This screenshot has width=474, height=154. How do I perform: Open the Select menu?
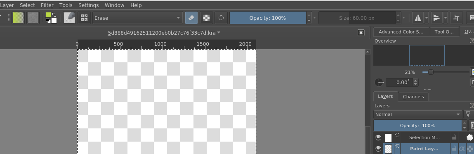pyautogui.click(x=27, y=5)
